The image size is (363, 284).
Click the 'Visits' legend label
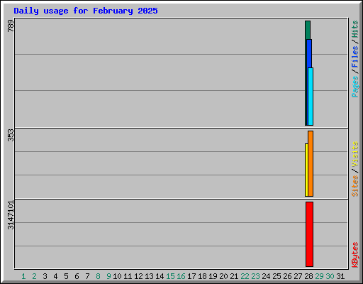click(354, 155)
